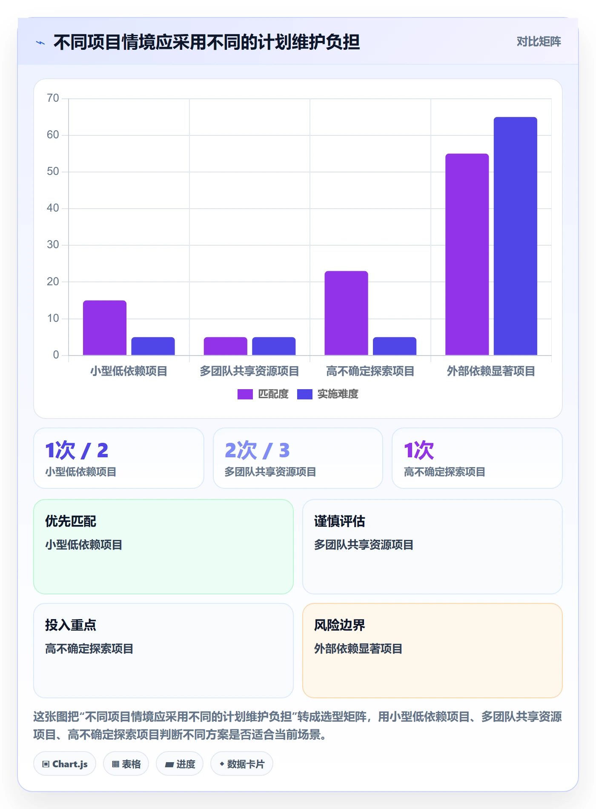The image size is (596, 809).
Task: Click the 进度 tag
Action: point(180,764)
